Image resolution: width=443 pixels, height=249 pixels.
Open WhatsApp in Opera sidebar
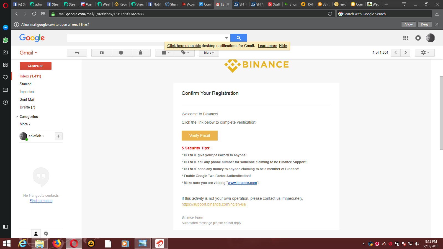[6, 40]
